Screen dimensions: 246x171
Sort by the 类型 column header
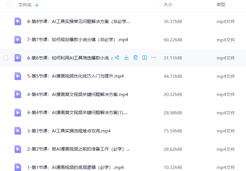[221, 5]
